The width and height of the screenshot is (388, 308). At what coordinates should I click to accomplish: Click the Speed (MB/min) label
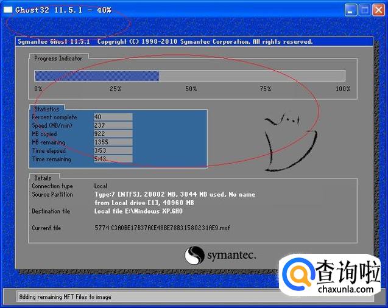[x=52, y=125]
